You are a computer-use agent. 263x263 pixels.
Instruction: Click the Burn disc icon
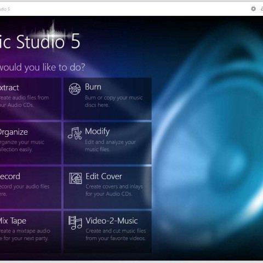(x=75, y=89)
